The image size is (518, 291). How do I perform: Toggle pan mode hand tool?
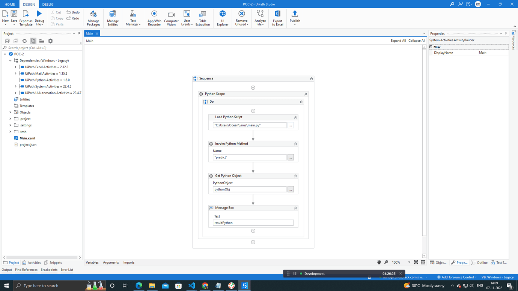tap(379, 262)
